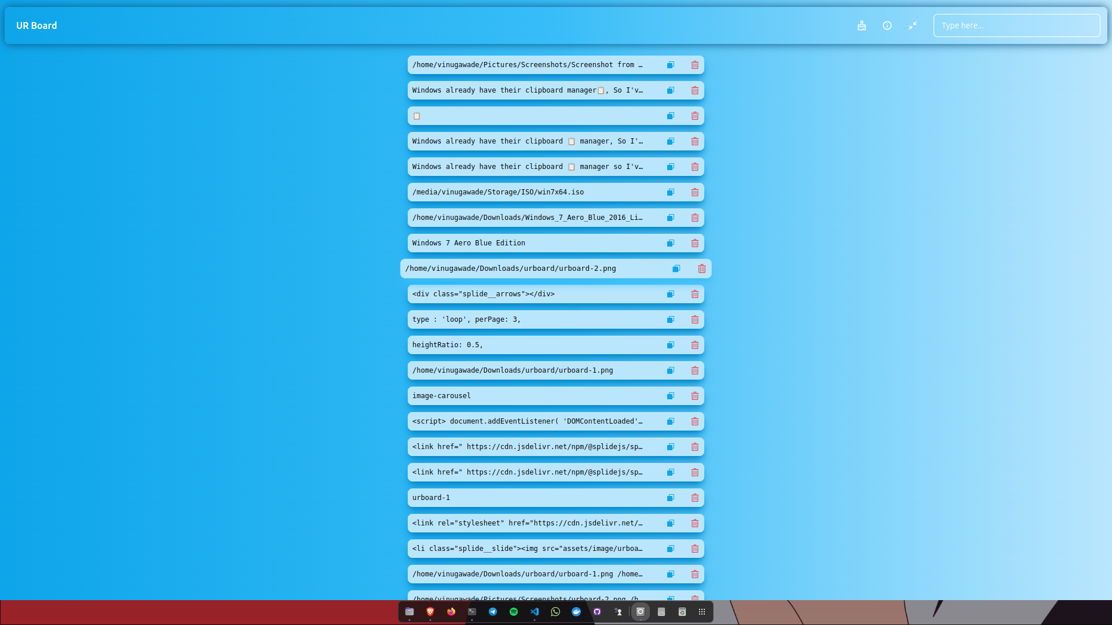Click the clear-all broom icon in header
The width and height of the screenshot is (1112, 625).
click(x=862, y=25)
